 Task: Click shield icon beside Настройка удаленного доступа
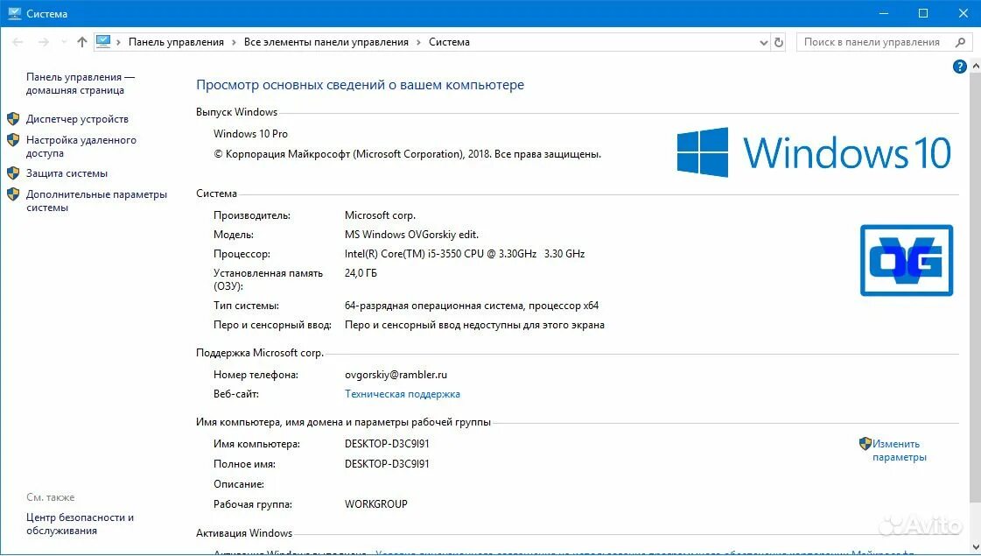click(13, 139)
